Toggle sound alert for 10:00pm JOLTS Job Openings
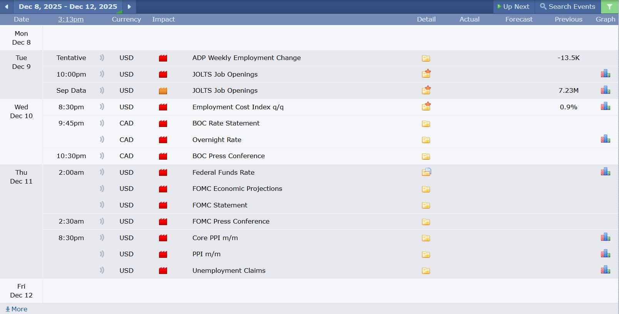Screen dimensions: 619x314 102,74
